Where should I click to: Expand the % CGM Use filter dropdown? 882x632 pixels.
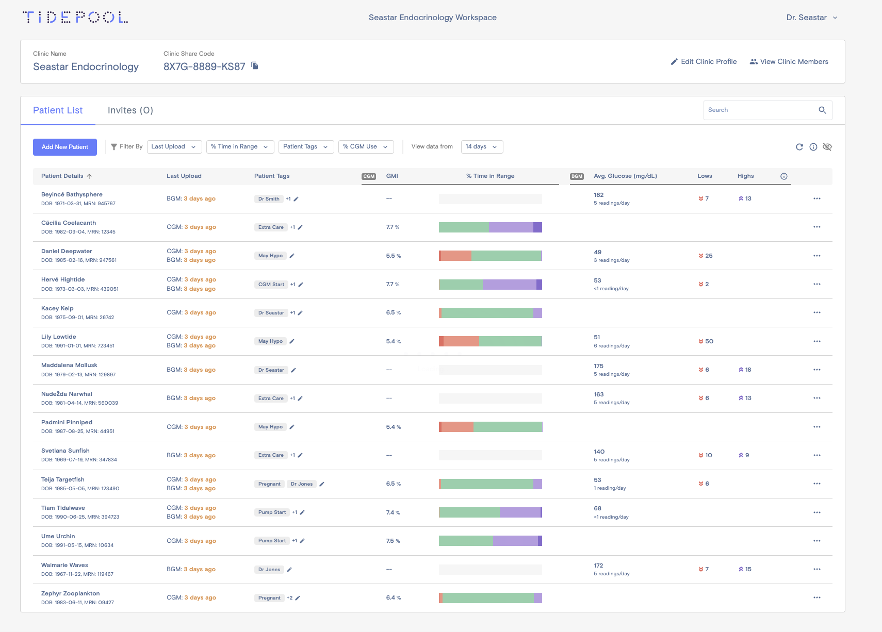366,146
